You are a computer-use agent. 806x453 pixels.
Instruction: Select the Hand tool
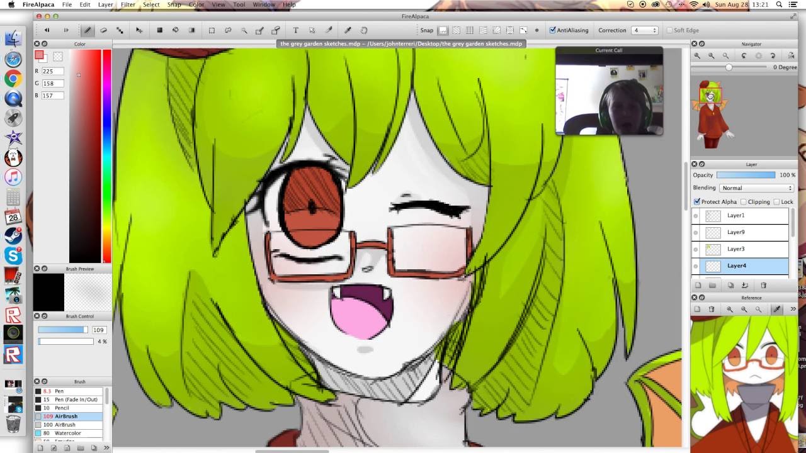(x=364, y=30)
